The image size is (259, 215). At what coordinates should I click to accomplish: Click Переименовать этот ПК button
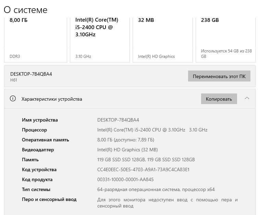point(219,76)
